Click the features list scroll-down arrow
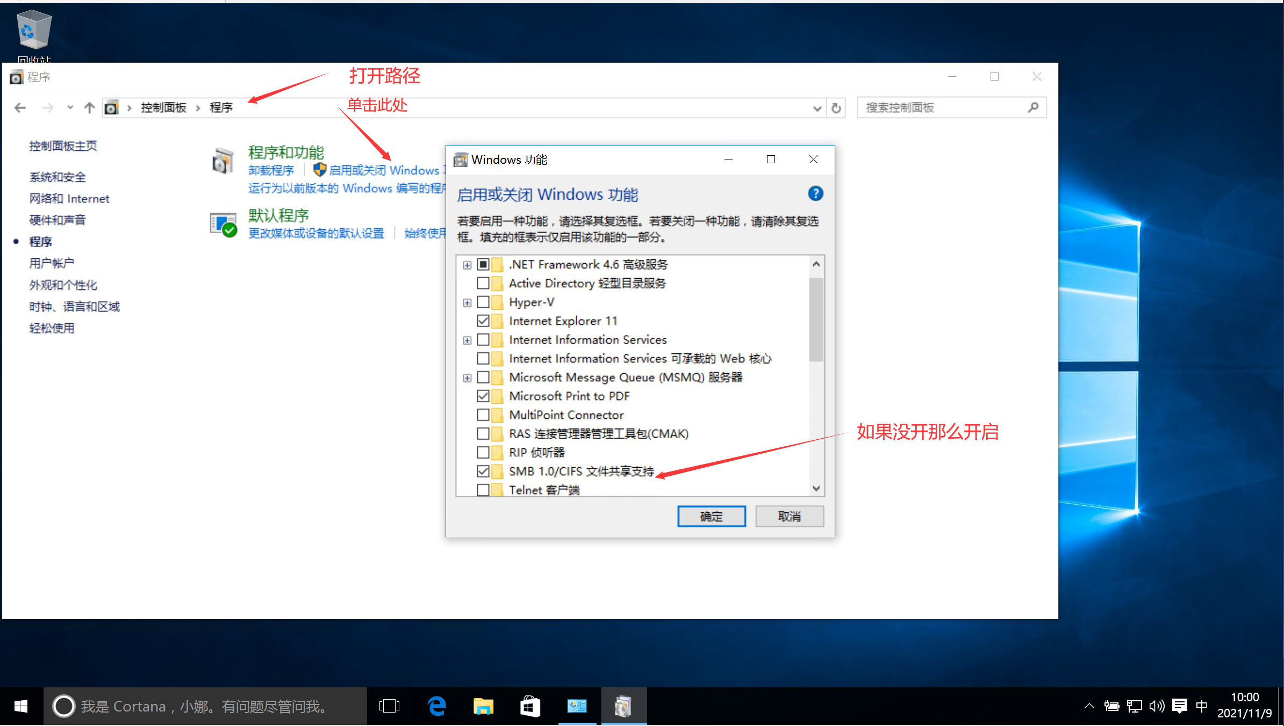Screen dimensions: 1284x726 (x=816, y=488)
